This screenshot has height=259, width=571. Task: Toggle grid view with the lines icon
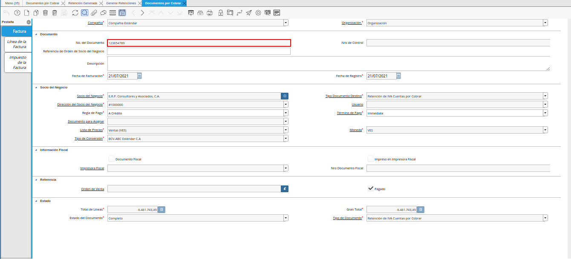tap(112, 13)
